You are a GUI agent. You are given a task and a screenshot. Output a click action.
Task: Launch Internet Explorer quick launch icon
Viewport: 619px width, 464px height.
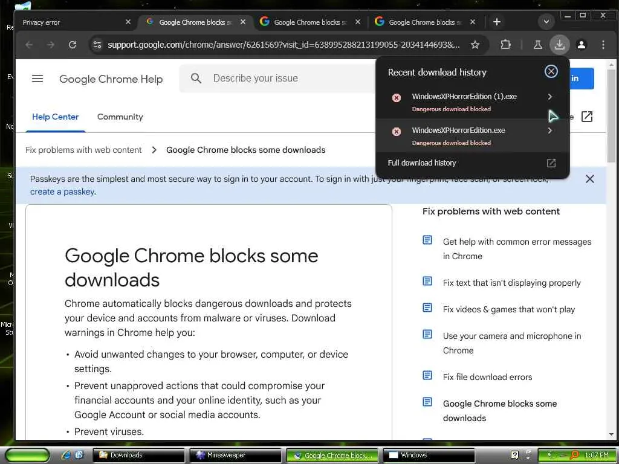coord(66,454)
